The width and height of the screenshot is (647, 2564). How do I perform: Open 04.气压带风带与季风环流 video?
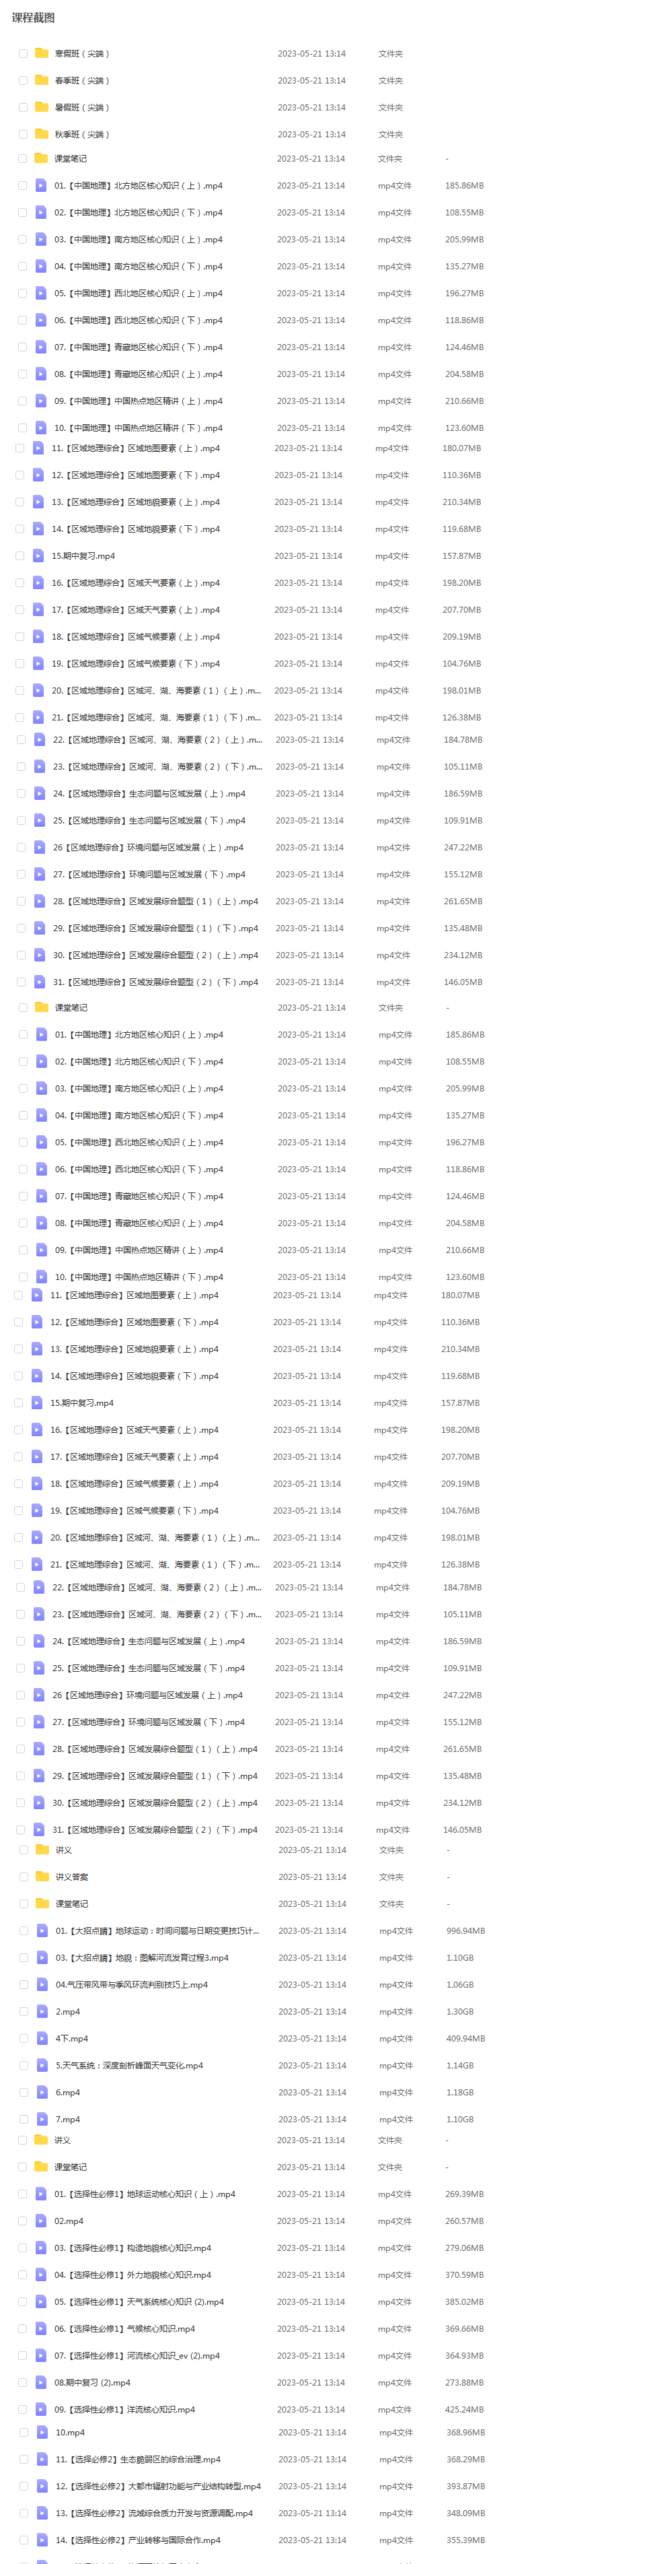coord(131,1984)
